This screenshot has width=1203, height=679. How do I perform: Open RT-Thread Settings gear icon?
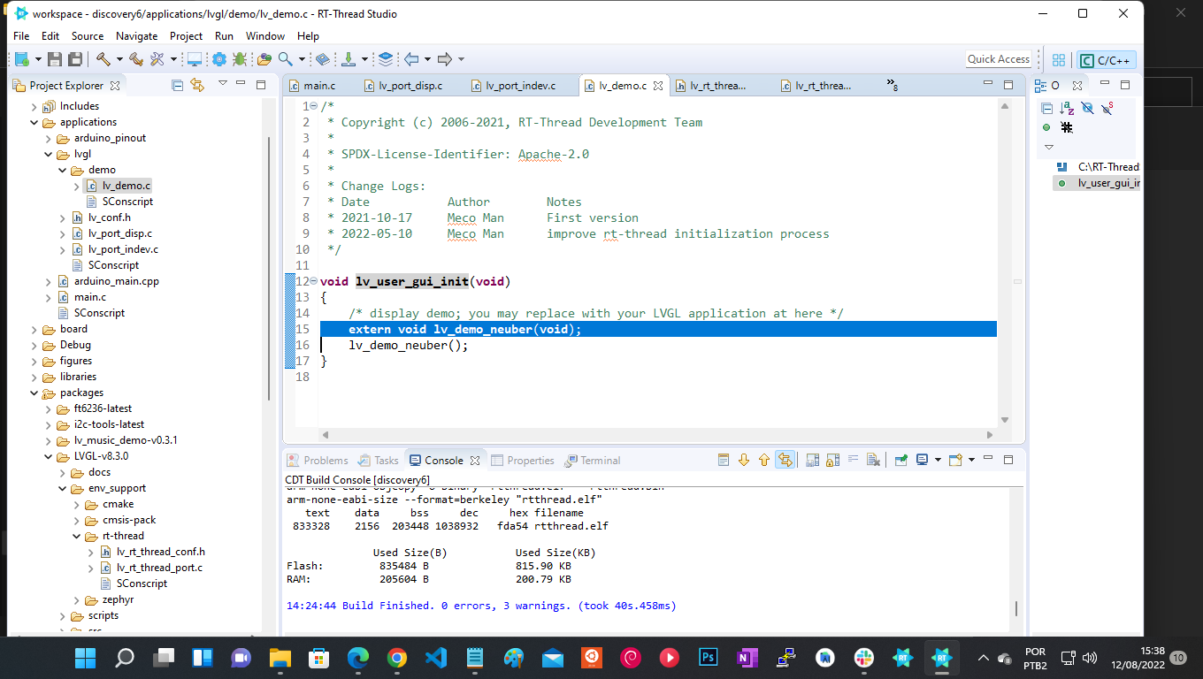219,59
